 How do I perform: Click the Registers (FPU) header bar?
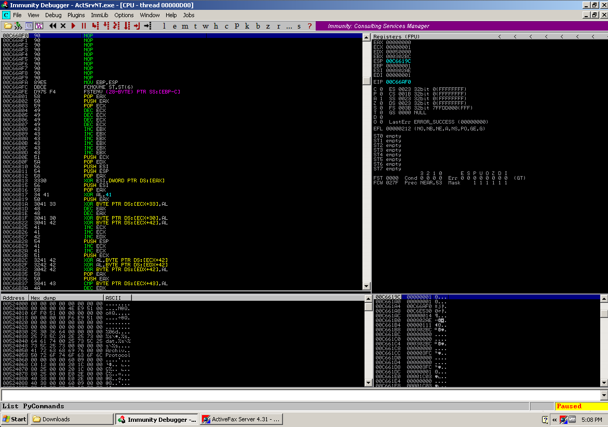coord(490,36)
